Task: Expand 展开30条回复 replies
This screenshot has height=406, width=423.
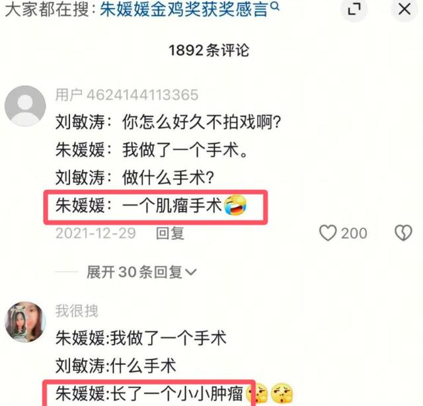Action: click(141, 272)
